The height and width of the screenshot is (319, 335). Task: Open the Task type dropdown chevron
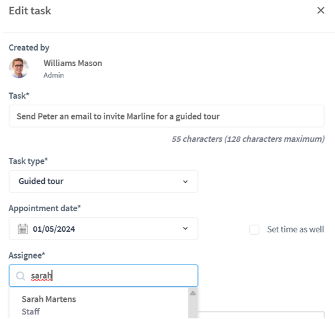[x=185, y=182]
